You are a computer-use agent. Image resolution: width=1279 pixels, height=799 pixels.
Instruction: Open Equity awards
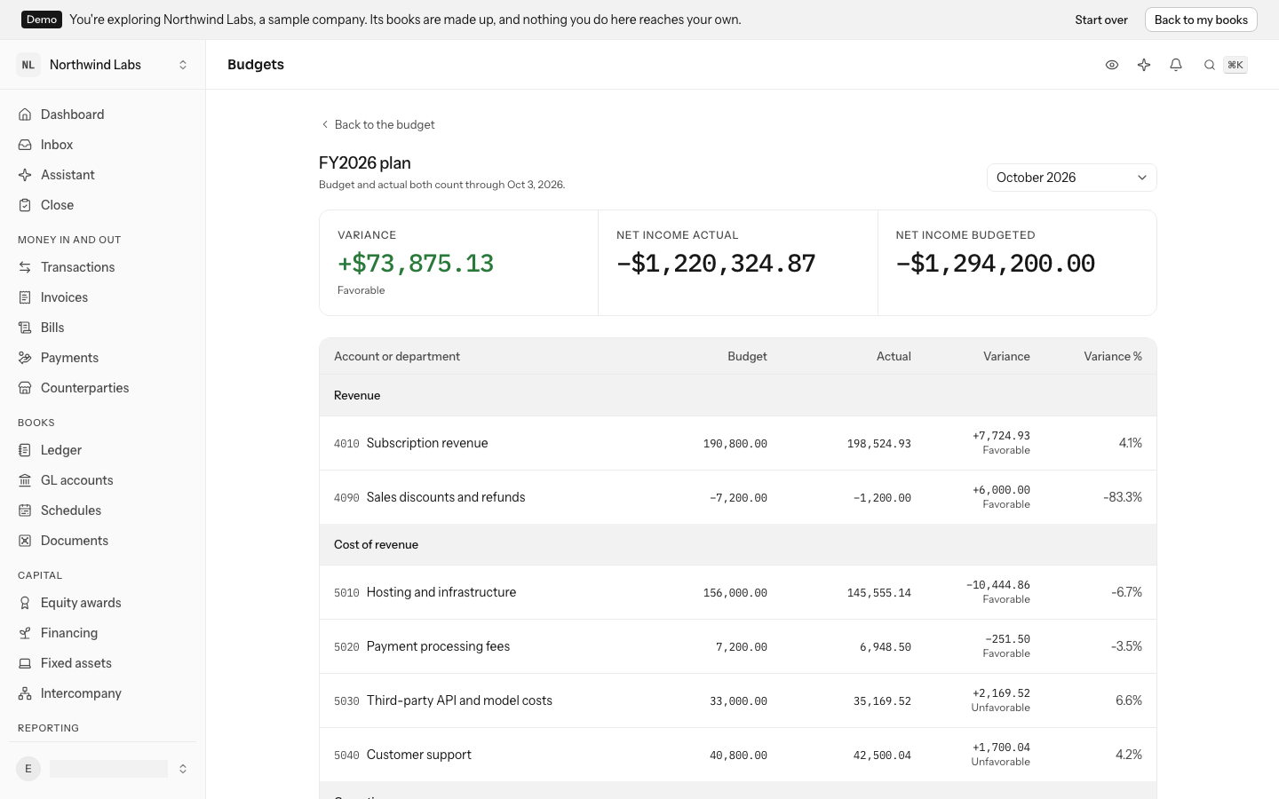click(102, 603)
